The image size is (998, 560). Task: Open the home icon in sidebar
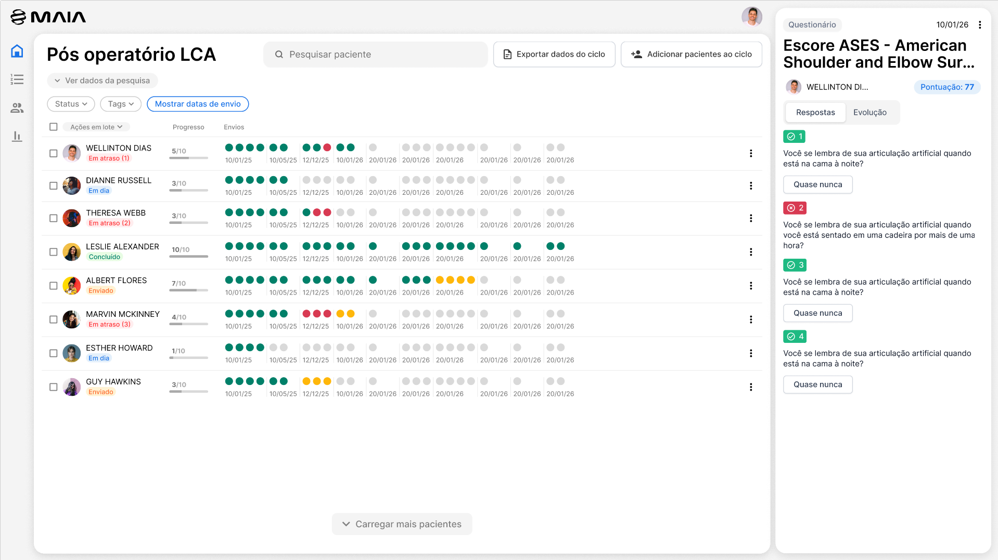17,51
